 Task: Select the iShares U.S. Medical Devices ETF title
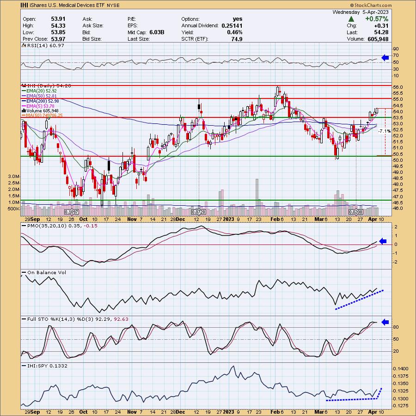(x=67, y=5)
